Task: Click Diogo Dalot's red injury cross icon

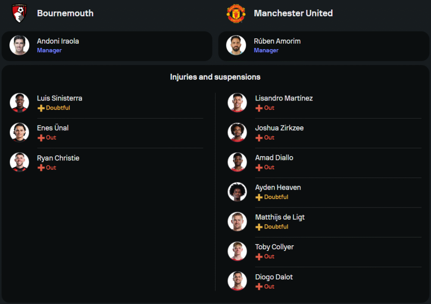Action: (259, 287)
